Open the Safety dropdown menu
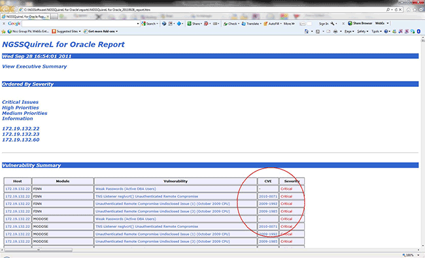This screenshot has height=258, width=425. pos(363,31)
